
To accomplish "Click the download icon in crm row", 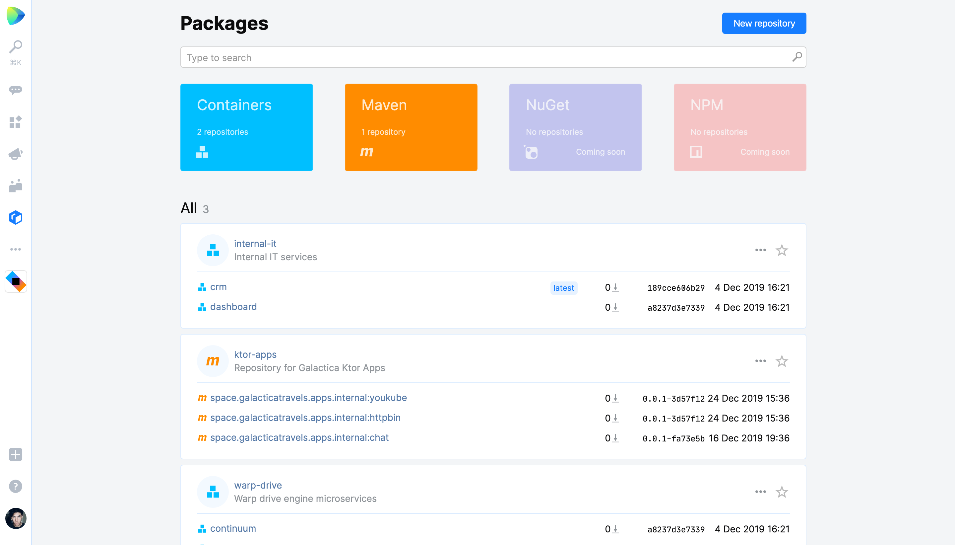I will click(x=615, y=287).
